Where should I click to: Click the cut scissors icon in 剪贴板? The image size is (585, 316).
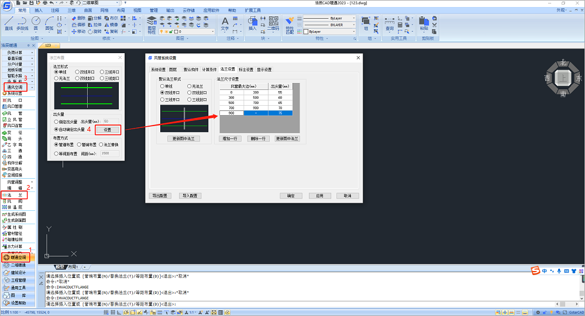click(x=434, y=25)
